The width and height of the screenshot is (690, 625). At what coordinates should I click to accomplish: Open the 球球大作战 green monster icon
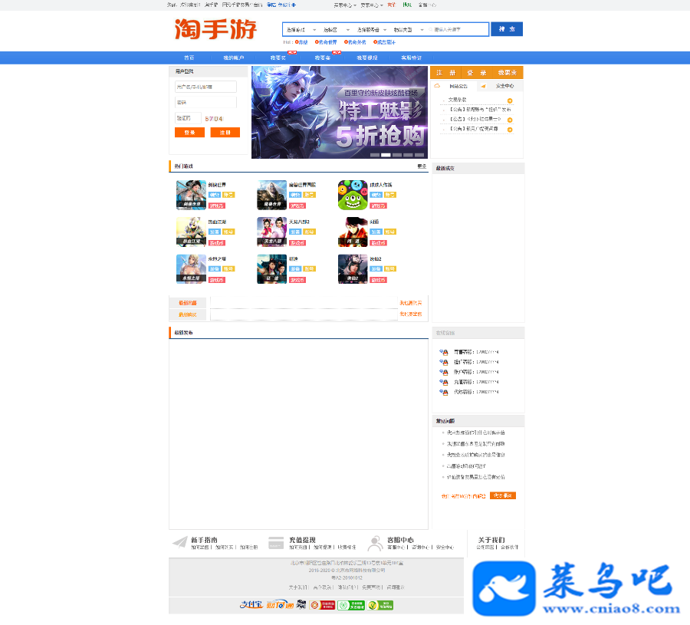point(353,195)
